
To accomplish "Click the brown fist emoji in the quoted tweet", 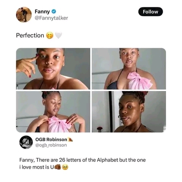I will 57,167.
